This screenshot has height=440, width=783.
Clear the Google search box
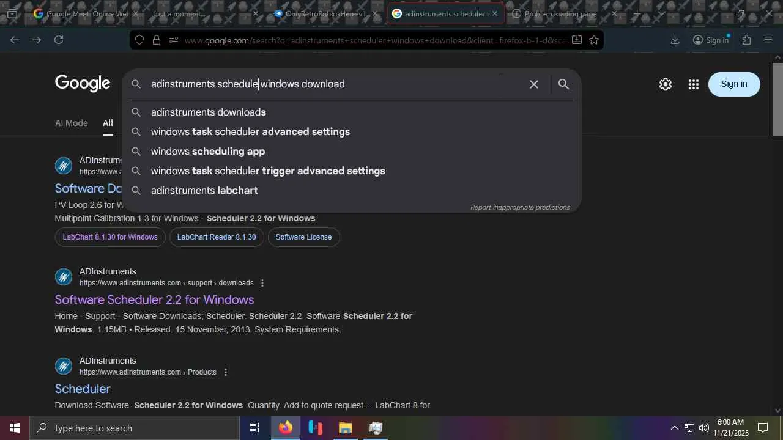pos(534,84)
